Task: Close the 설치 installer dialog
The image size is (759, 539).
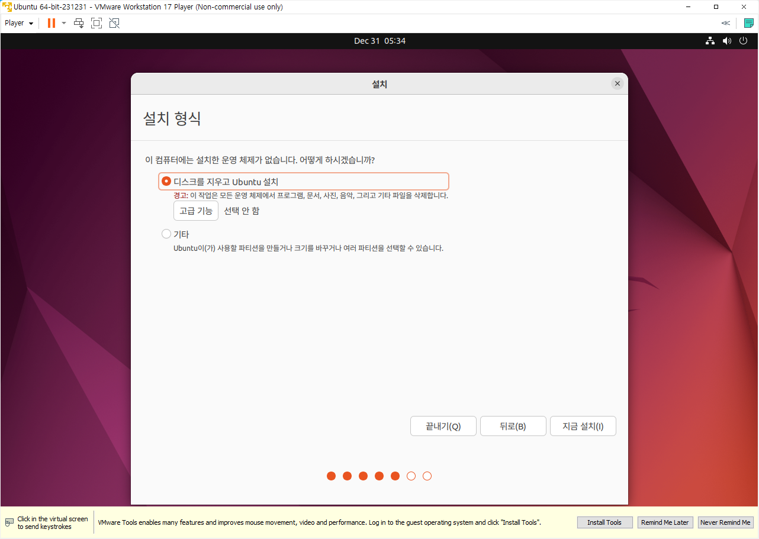Action: (618, 83)
